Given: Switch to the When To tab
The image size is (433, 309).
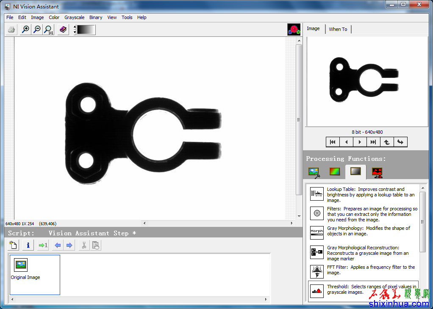Looking at the screenshot, I should click(338, 29).
